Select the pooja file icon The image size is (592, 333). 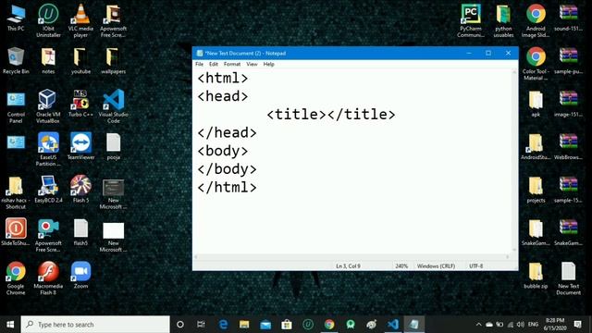tap(113, 147)
